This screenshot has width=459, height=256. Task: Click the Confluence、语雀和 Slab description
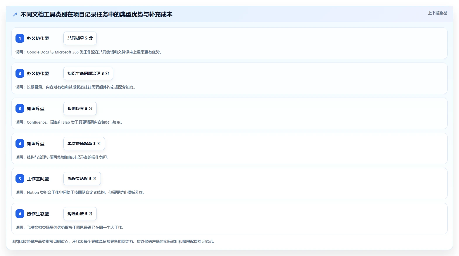tap(69, 122)
